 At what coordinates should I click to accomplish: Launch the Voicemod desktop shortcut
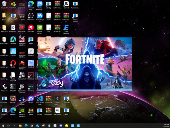click(x=31, y=88)
